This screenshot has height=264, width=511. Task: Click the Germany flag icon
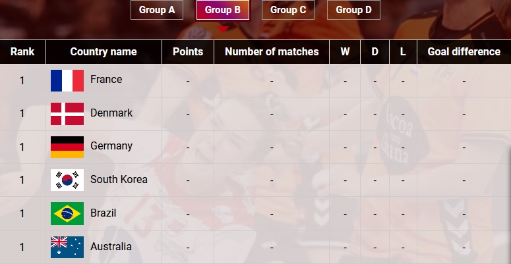tap(67, 147)
